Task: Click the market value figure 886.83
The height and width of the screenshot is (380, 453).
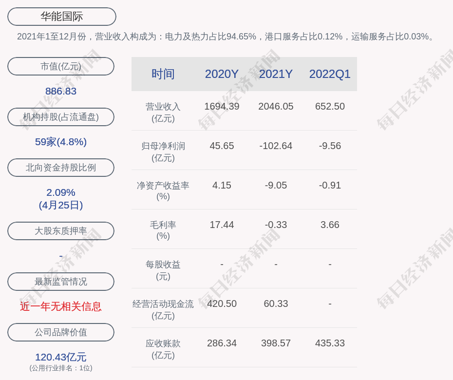Action: pos(61,91)
